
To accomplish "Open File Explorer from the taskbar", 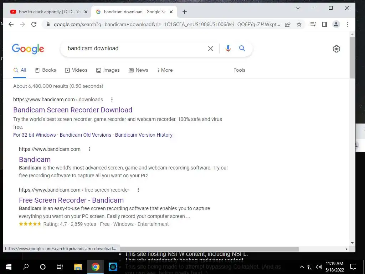I will point(78,267).
